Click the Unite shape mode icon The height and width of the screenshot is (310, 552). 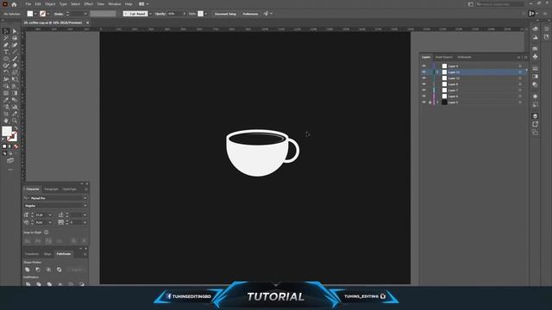tap(28, 270)
